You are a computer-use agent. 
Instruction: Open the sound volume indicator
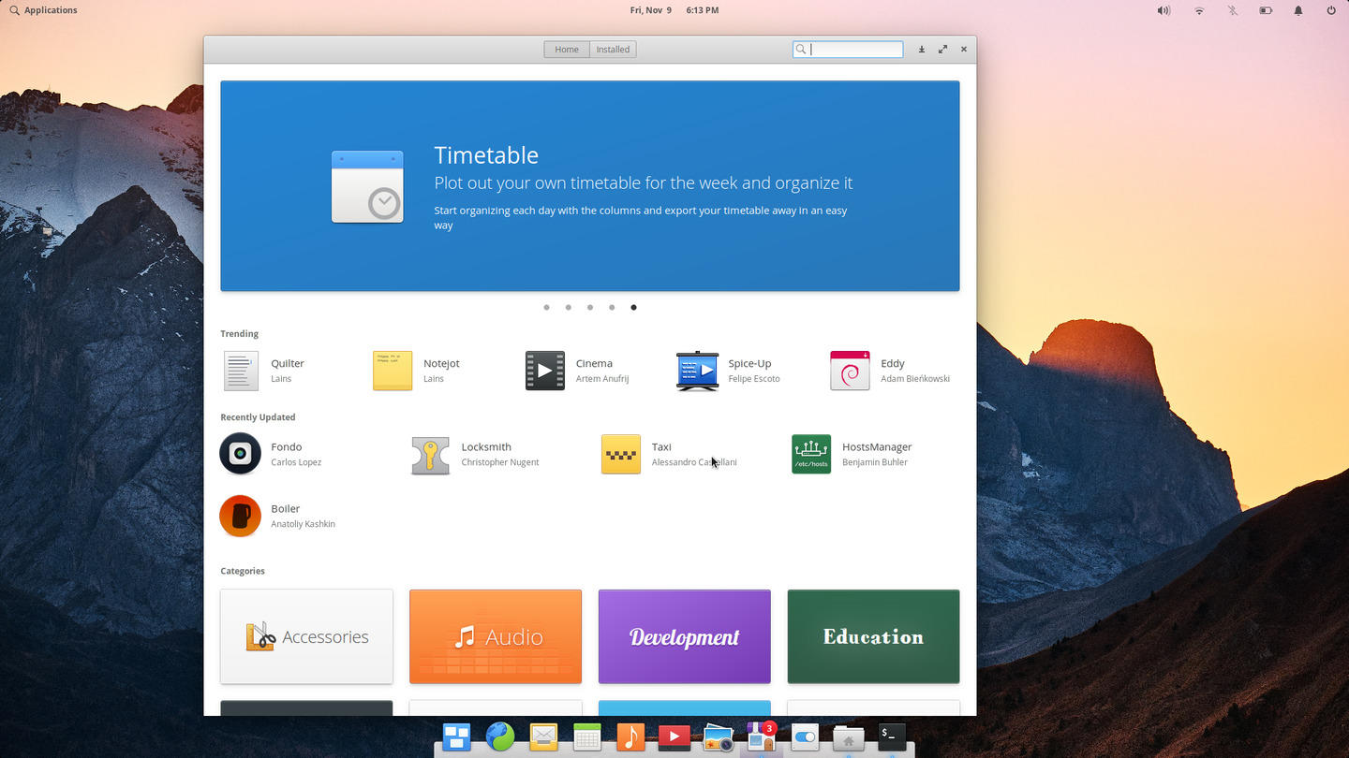pyautogui.click(x=1164, y=10)
